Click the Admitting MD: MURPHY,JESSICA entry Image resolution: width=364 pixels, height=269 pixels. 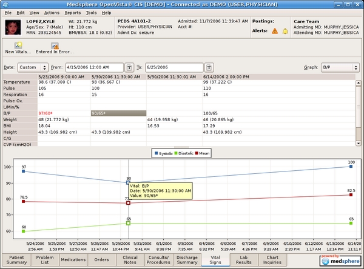(x=326, y=27)
